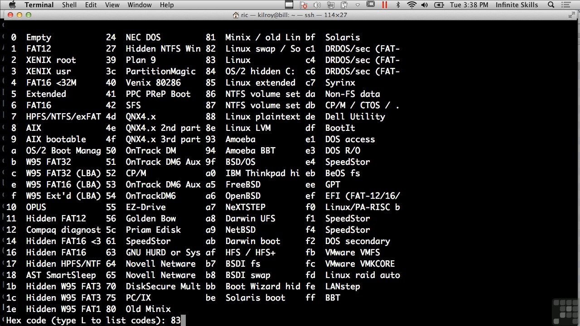Viewport: 580px width, 326px height.
Task: Click the 'BeOS fs' entry
Action: (x=343, y=173)
